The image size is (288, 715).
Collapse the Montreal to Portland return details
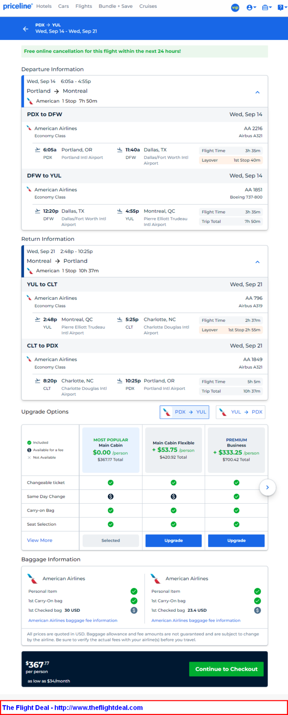(257, 262)
